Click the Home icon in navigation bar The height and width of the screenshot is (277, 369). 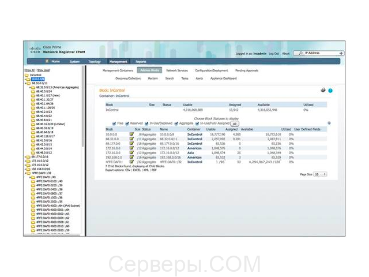(x=47, y=61)
